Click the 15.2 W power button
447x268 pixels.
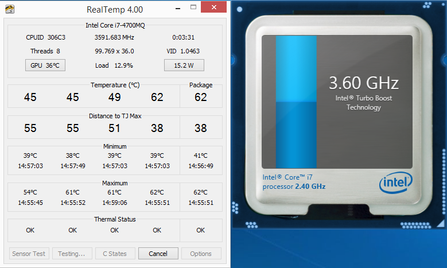184,65
